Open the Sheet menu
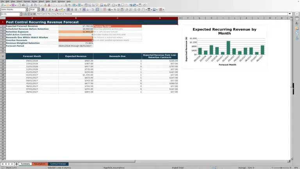This screenshot has height=169, width=300. click(41, 1)
